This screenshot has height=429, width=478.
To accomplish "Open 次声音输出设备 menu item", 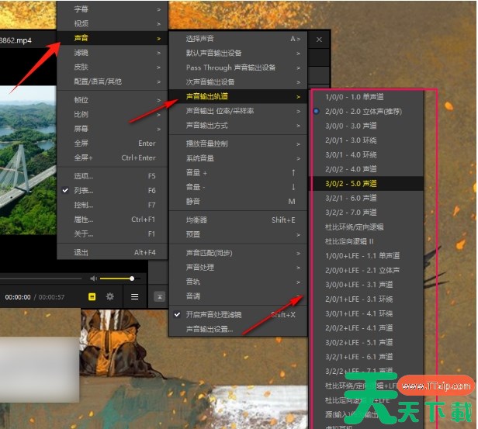I will point(237,82).
